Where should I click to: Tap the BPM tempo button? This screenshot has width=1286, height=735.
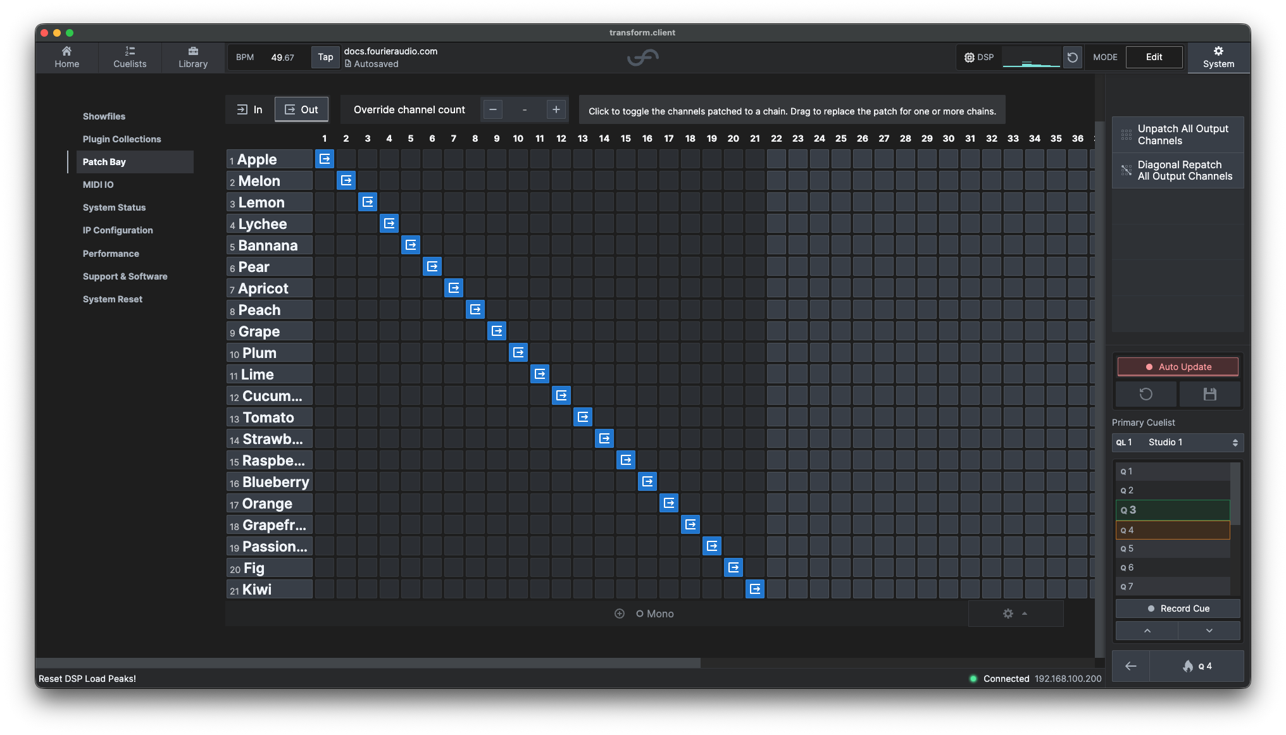coord(325,57)
